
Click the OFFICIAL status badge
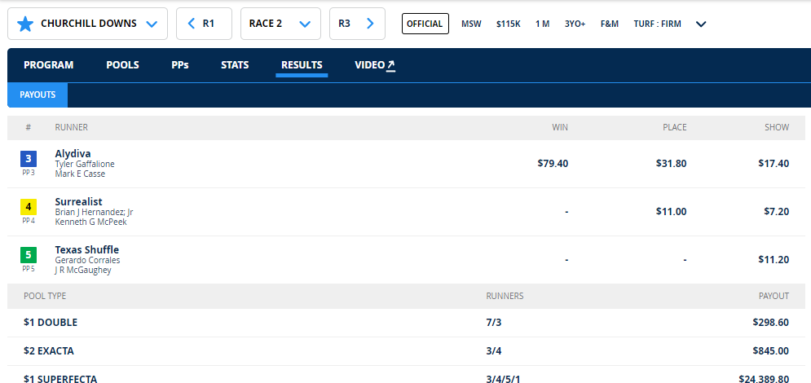(425, 24)
